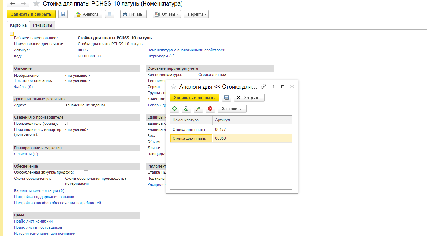Go back with the left arrow
The image size is (427, 236).
[x=13, y=3]
